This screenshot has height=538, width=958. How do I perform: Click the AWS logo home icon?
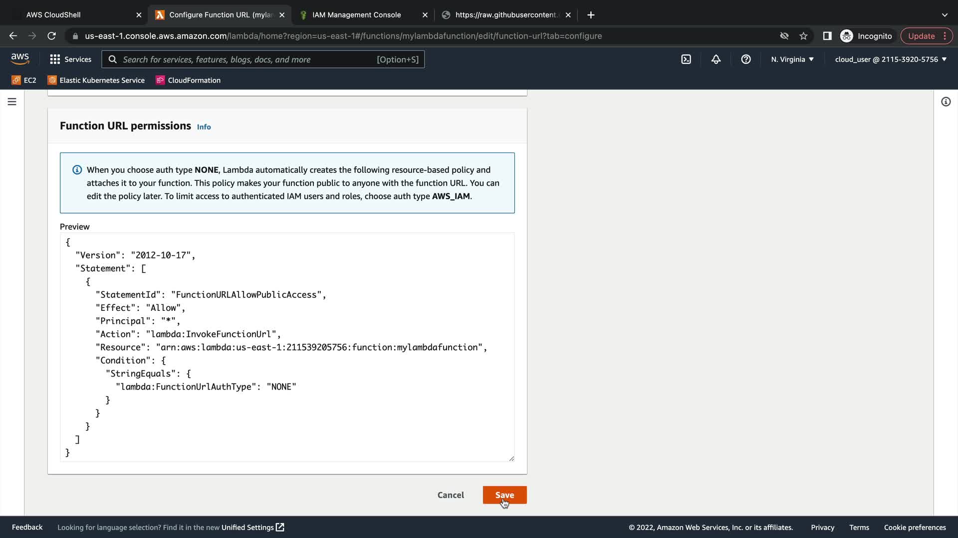pyautogui.click(x=20, y=59)
